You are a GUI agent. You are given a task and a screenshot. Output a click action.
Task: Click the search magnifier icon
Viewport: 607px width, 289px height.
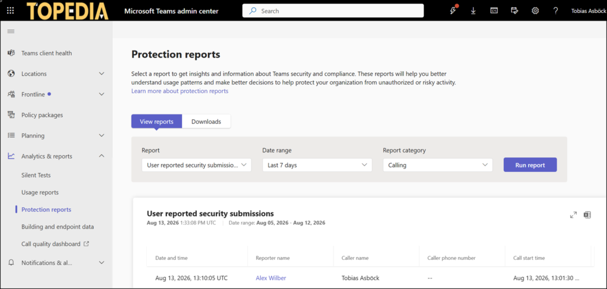pyautogui.click(x=253, y=11)
